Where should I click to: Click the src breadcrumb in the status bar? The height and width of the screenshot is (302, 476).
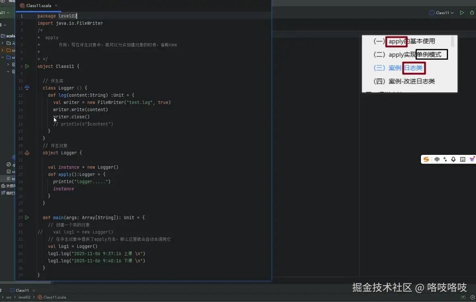[x=9, y=298]
